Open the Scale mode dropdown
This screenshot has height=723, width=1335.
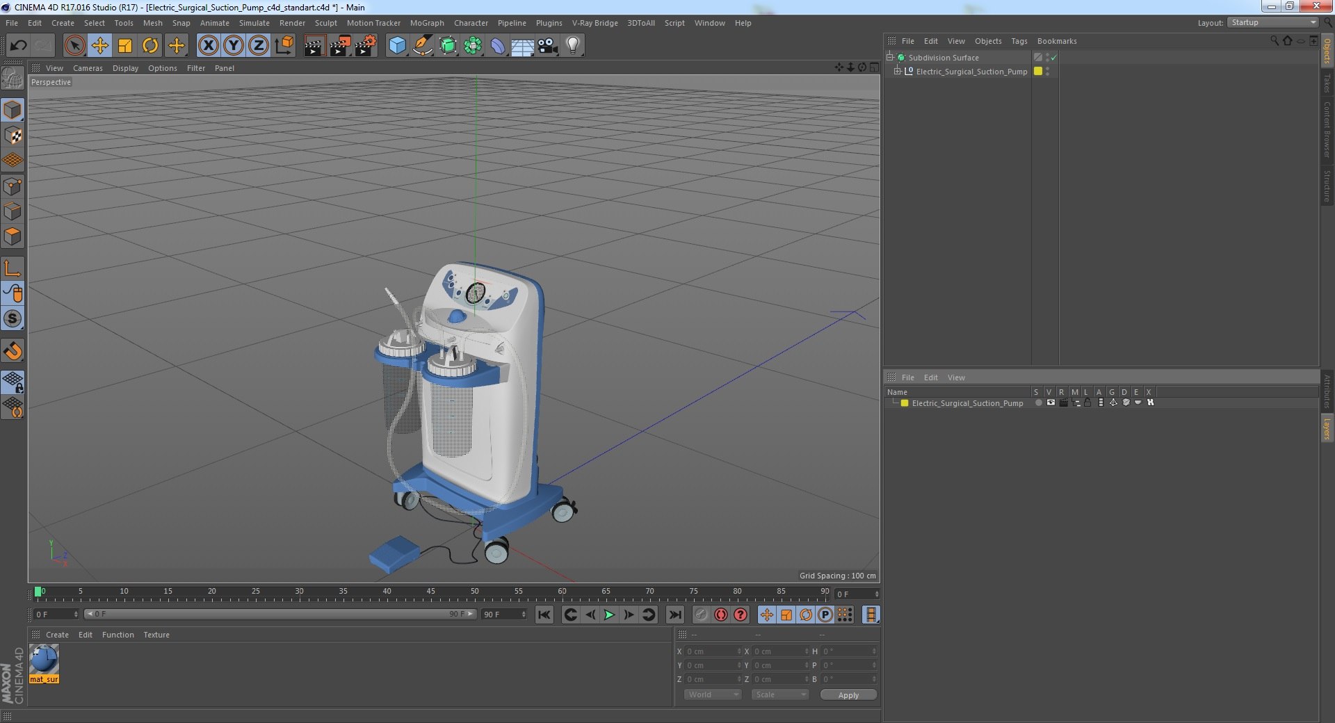point(779,694)
